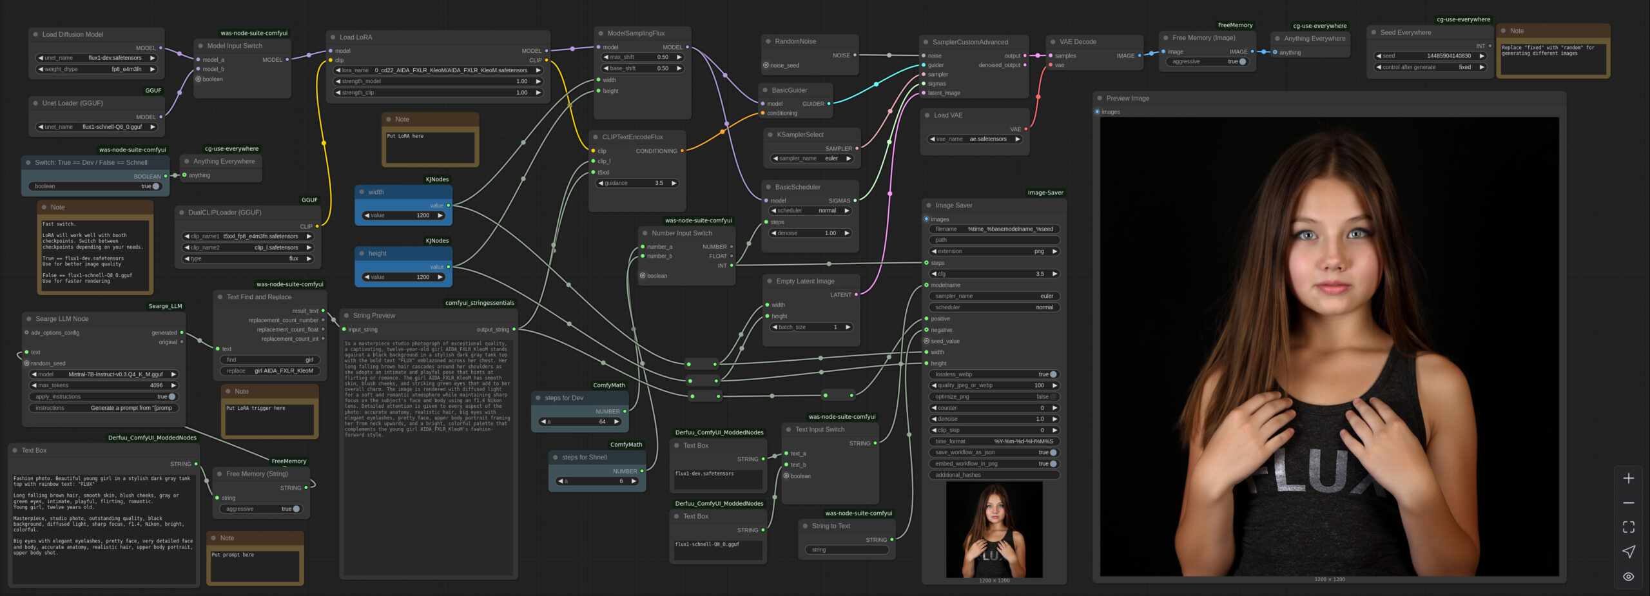Click the denoise 1.00 field in BasicScheduler
The width and height of the screenshot is (1650, 596).
tap(811, 233)
